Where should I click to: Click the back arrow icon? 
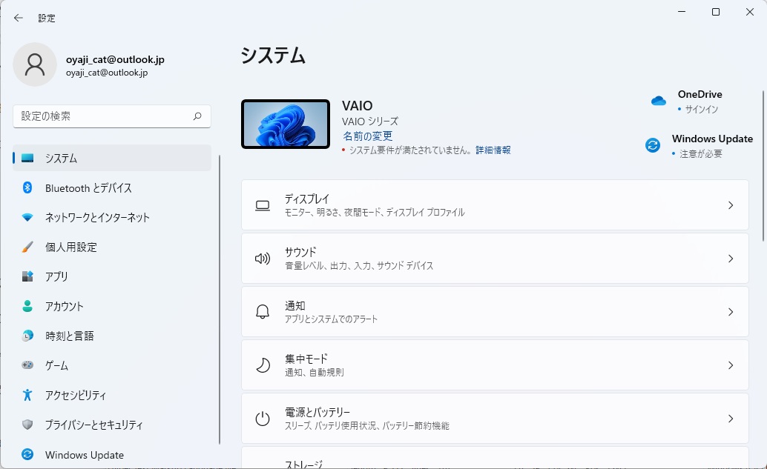point(19,18)
